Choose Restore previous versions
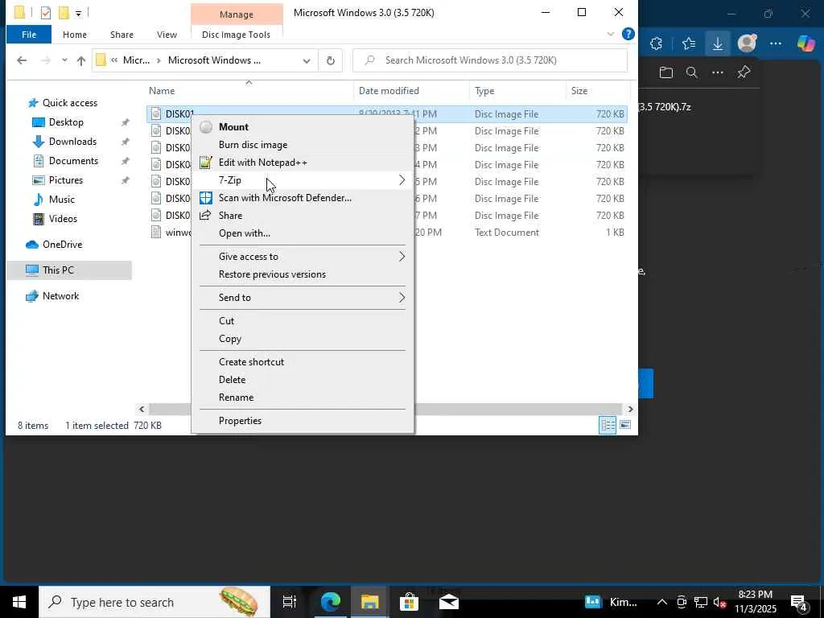This screenshot has width=824, height=618. point(272,274)
